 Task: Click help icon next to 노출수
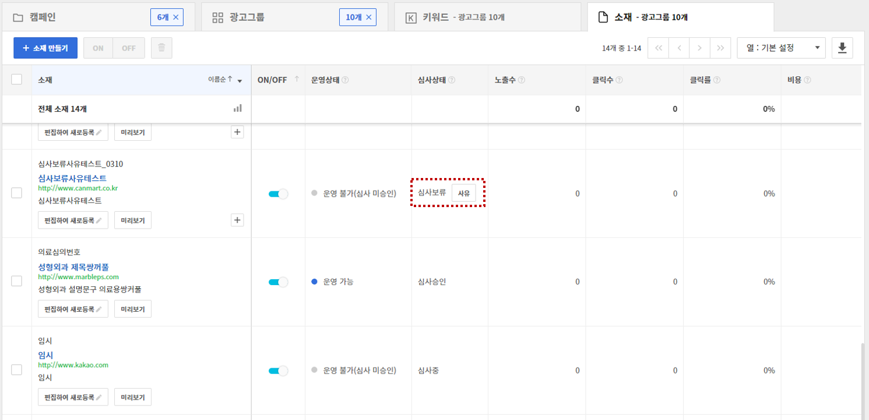[522, 80]
